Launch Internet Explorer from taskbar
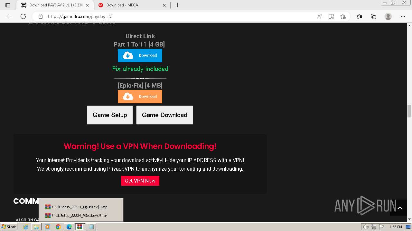 [x=25, y=227]
